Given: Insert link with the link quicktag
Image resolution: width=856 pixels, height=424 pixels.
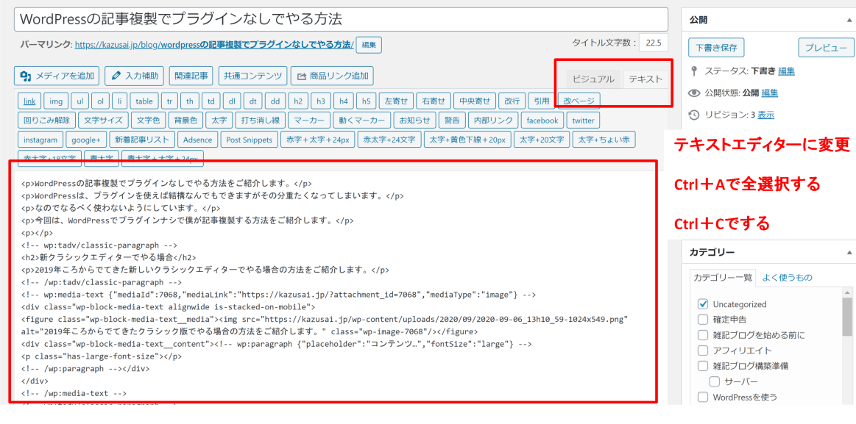Looking at the screenshot, I should [29, 101].
